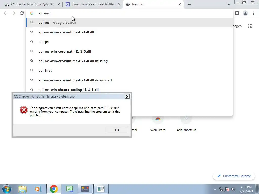259x194 pixels.
Task: Toggle the Chrome side panel
Action: pyautogui.click(x=237, y=13)
